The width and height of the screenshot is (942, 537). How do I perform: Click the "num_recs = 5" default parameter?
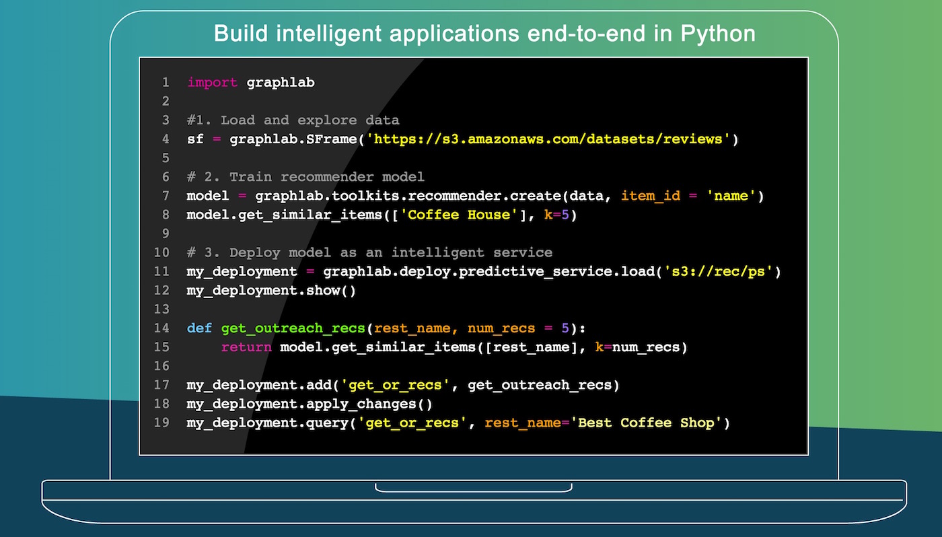[x=519, y=328]
